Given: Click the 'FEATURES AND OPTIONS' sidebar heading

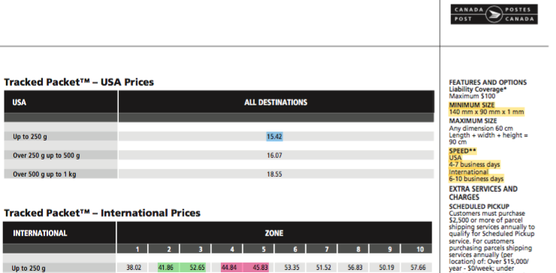Looking at the screenshot, I should coord(488,83).
